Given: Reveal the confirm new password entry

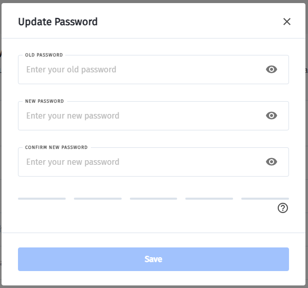Looking at the screenshot, I should (x=272, y=162).
